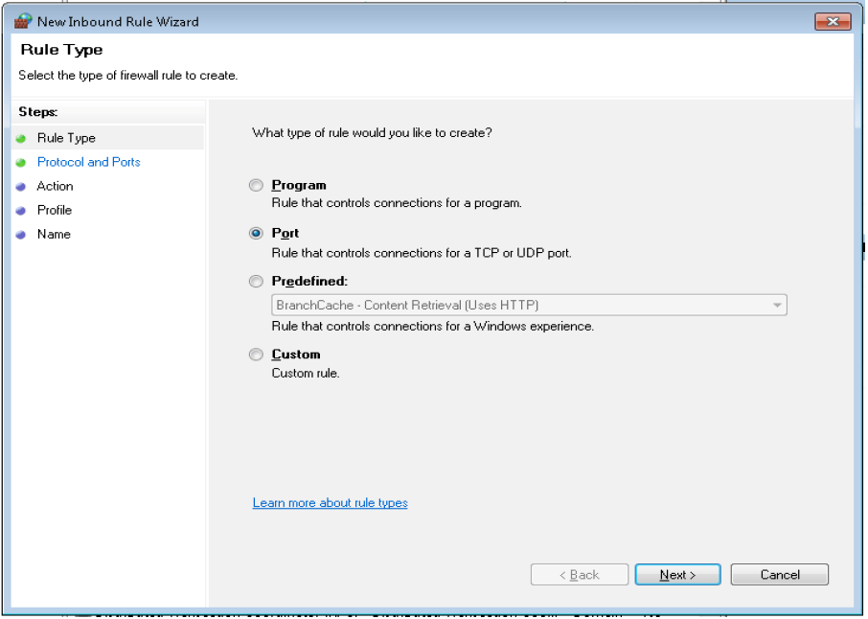Click 'Select the type of firewall rule to create.'
Viewport: 868px width, 619px height.
pyautogui.click(x=127, y=76)
